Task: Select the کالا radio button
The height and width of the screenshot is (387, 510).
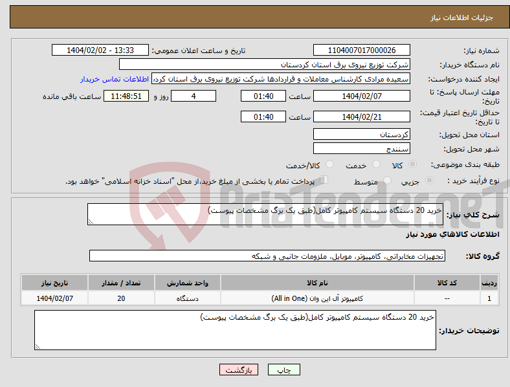Action: click(412, 164)
